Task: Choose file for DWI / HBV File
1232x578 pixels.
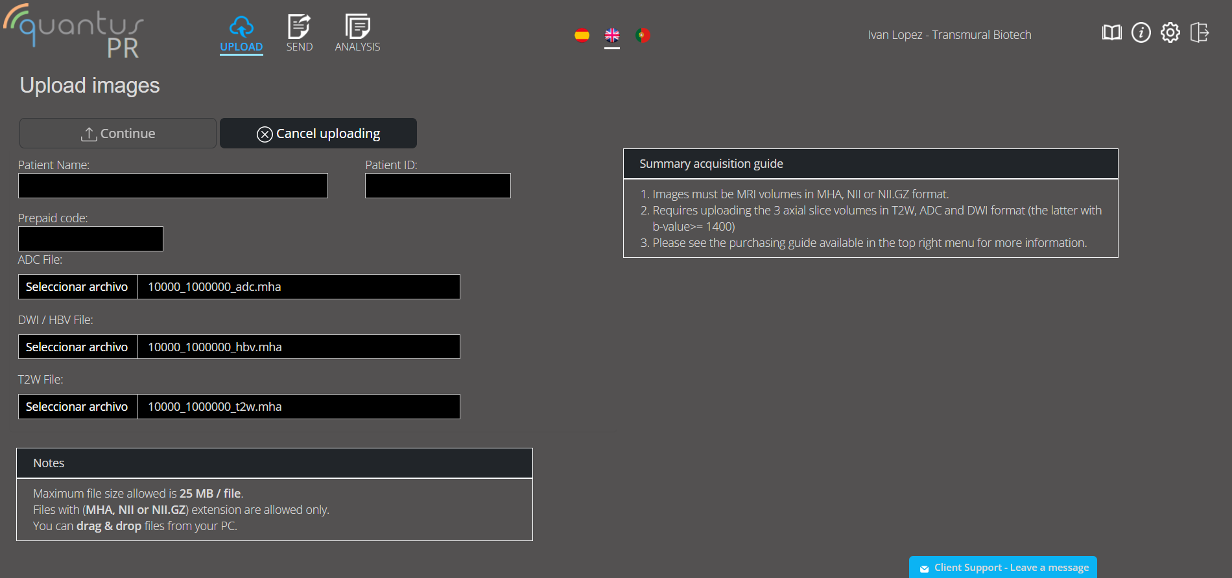Action: 78,347
